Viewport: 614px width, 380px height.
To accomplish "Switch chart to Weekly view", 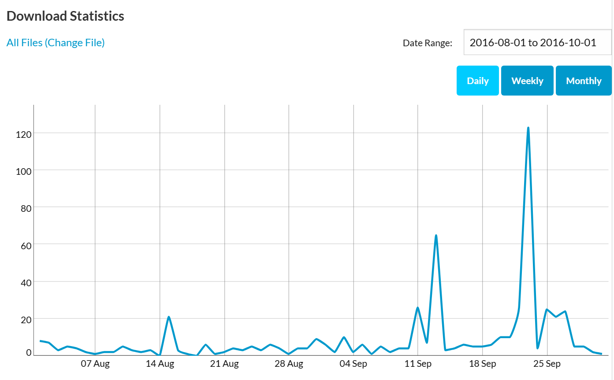I will pyautogui.click(x=527, y=81).
